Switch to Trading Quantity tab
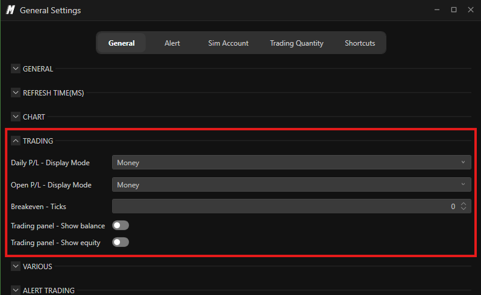 [297, 43]
